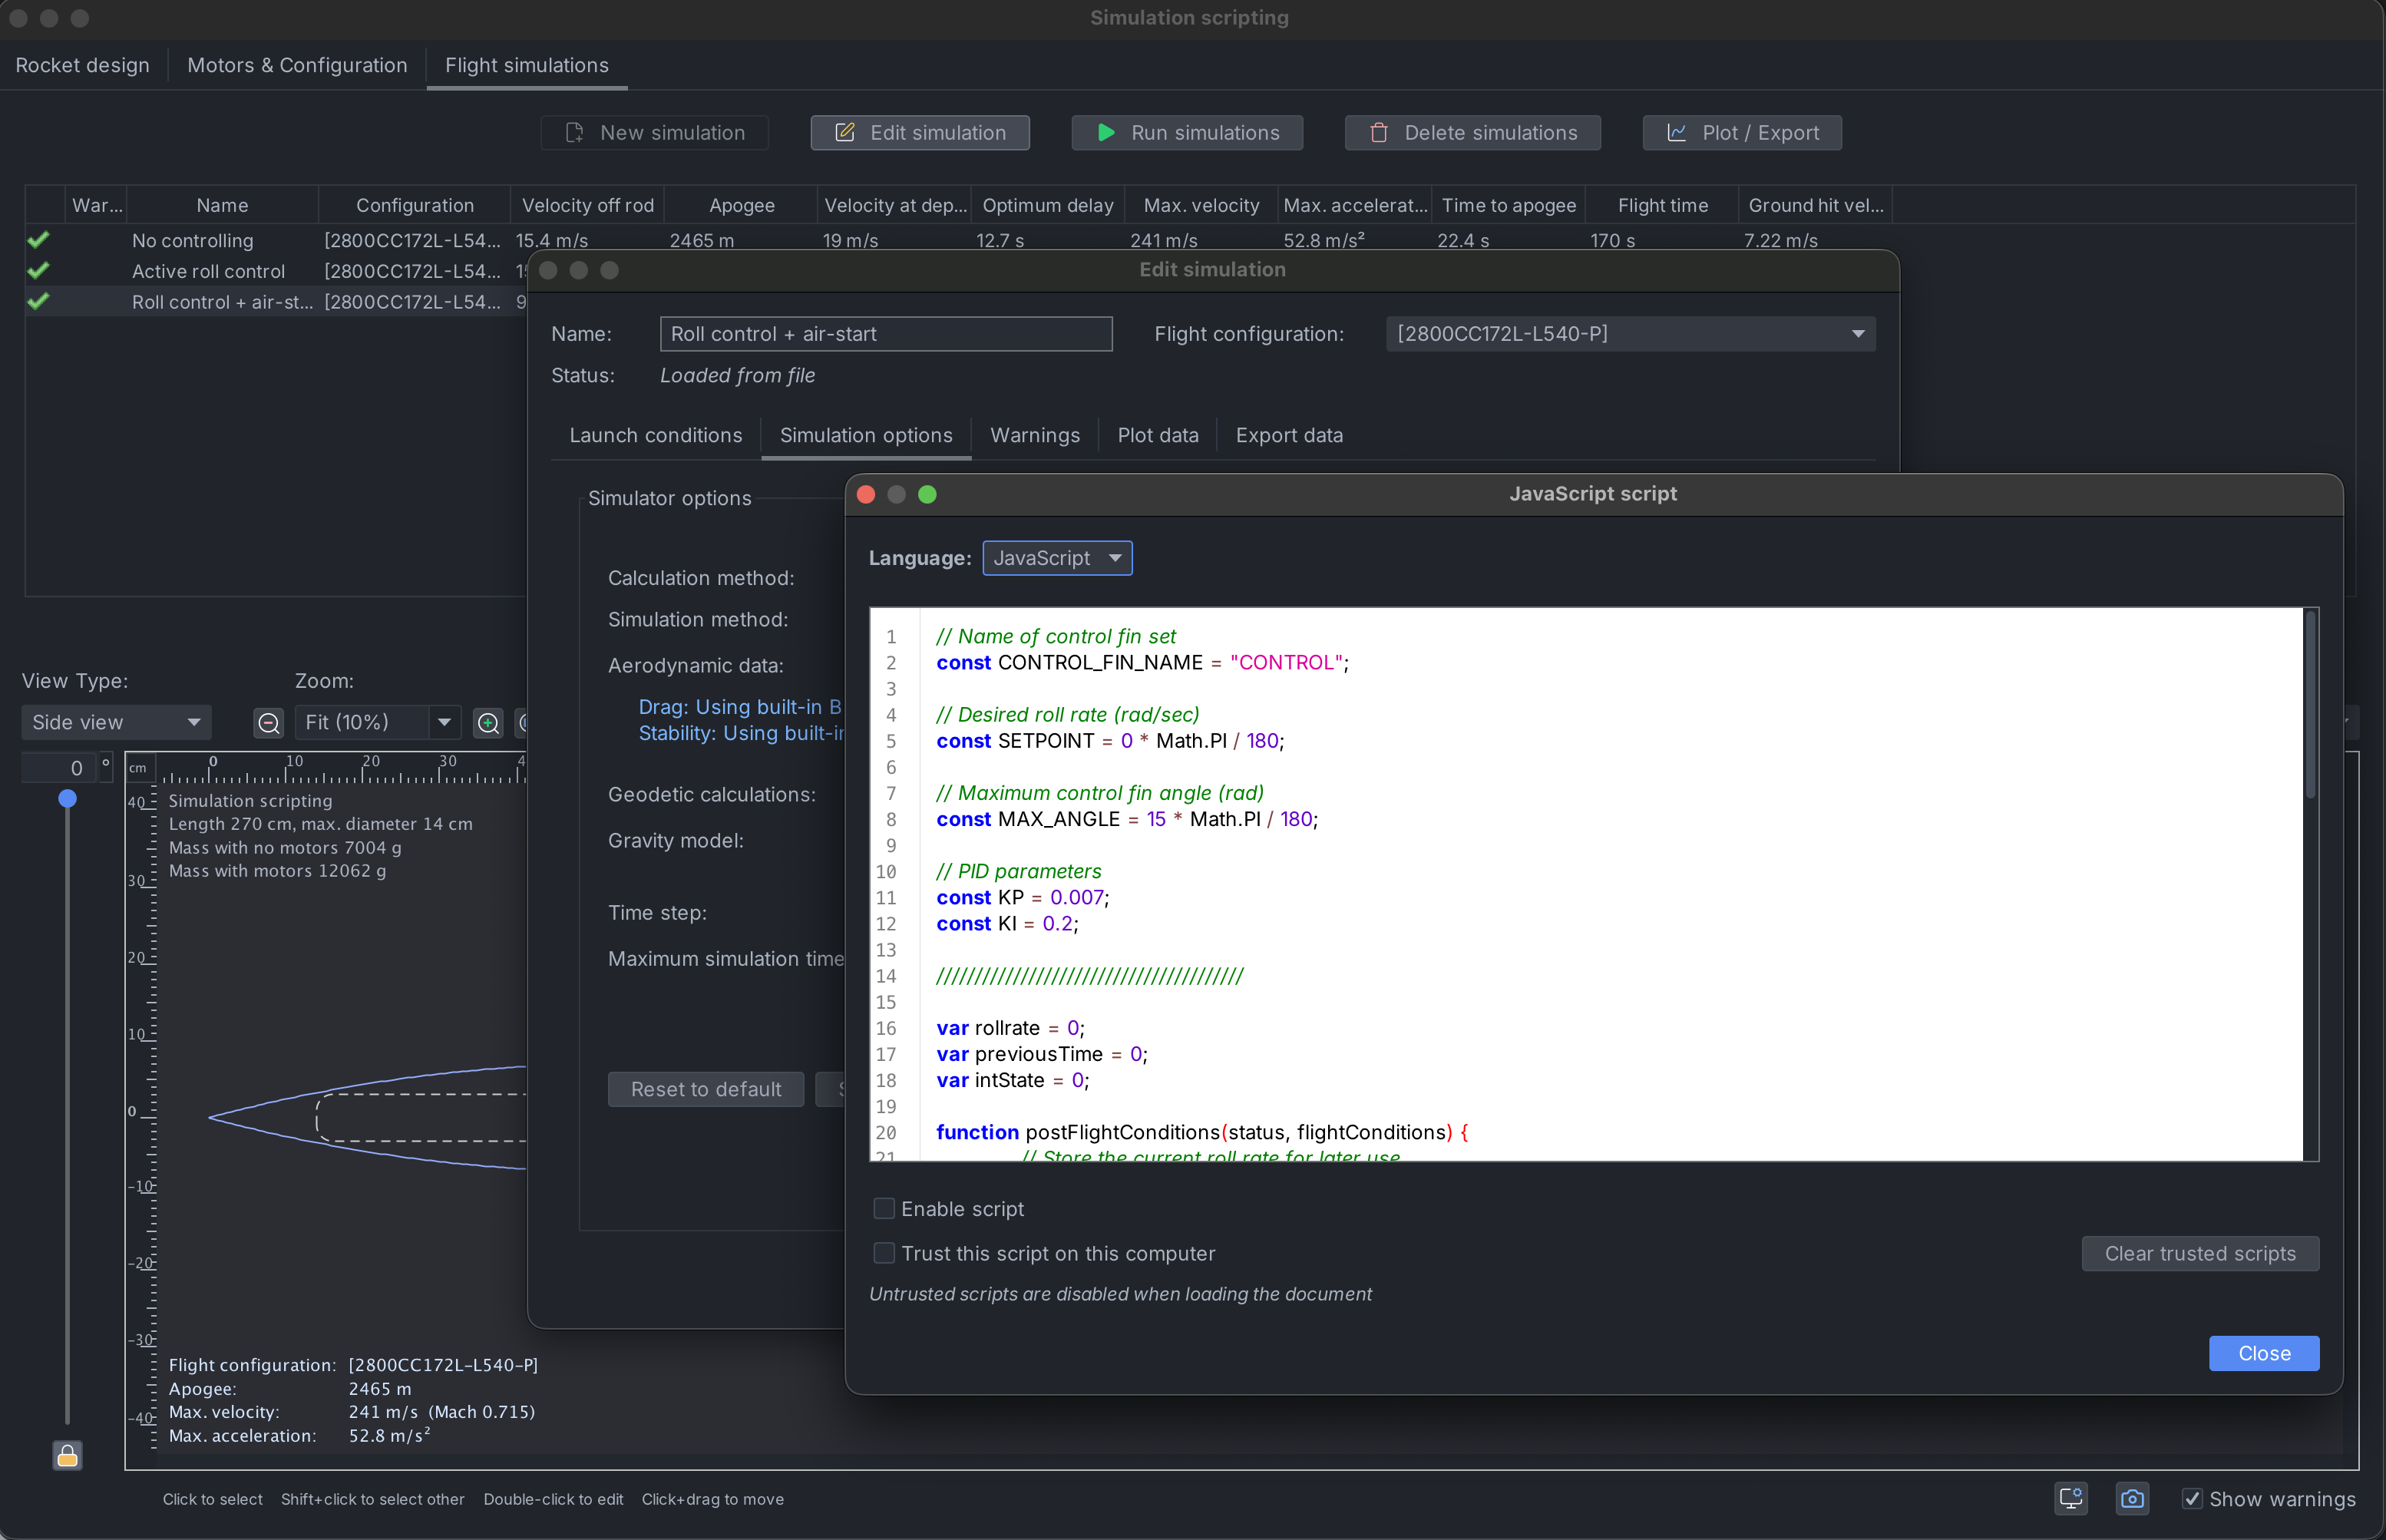2386x1540 pixels.
Task: Click Clear trusted scripts
Action: (x=2199, y=1252)
